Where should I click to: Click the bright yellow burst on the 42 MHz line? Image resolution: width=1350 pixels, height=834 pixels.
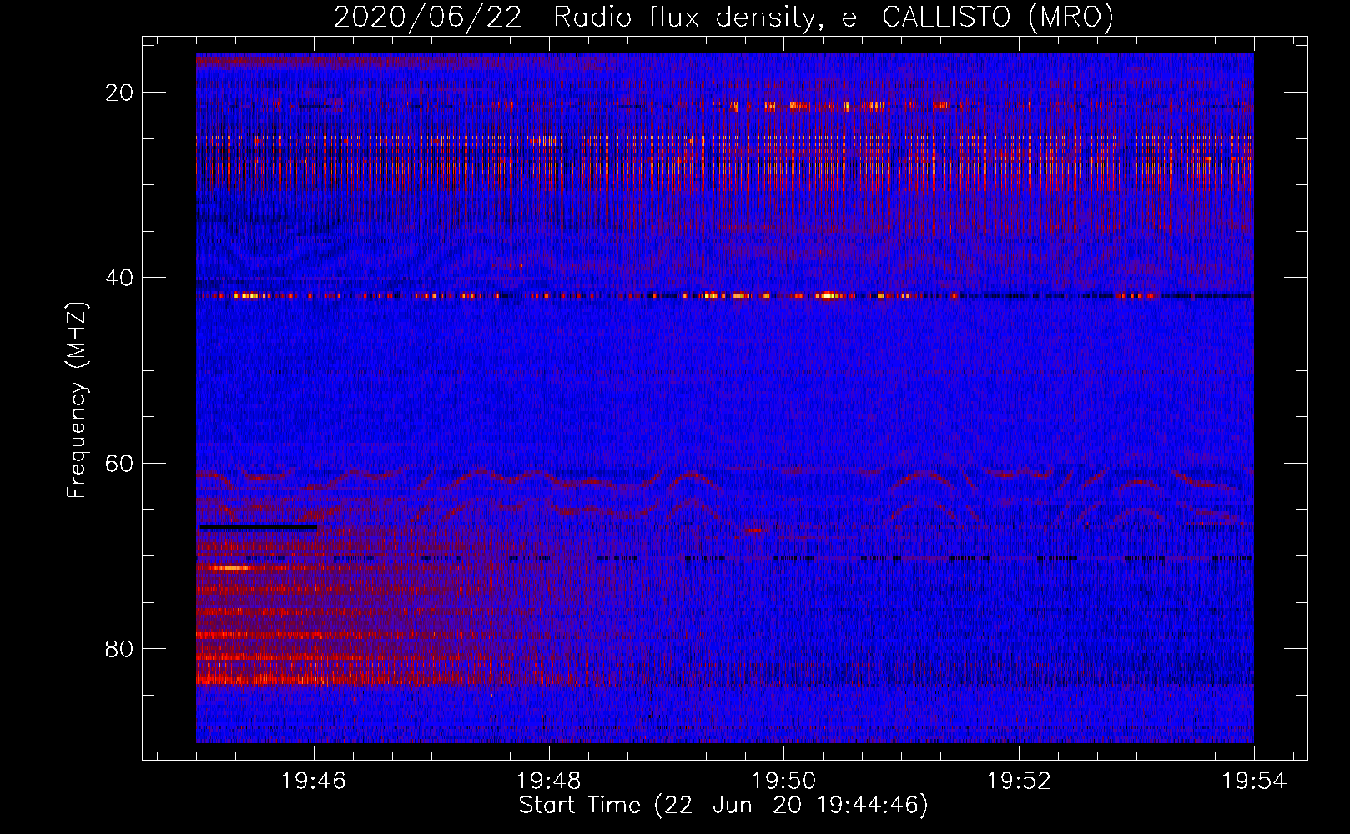click(x=828, y=295)
